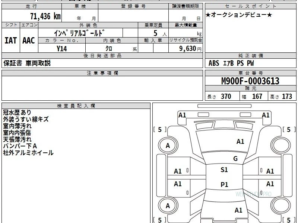Select the シフト label
Viewport: 298px width, 223px height.
[x=11, y=25]
